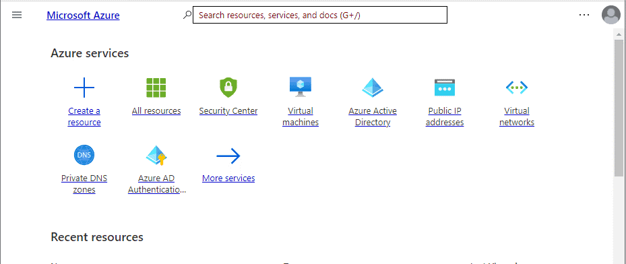Click the Virtual machines monitor icon
The width and height of the screenshot is (626, 264).
point(301,87)
